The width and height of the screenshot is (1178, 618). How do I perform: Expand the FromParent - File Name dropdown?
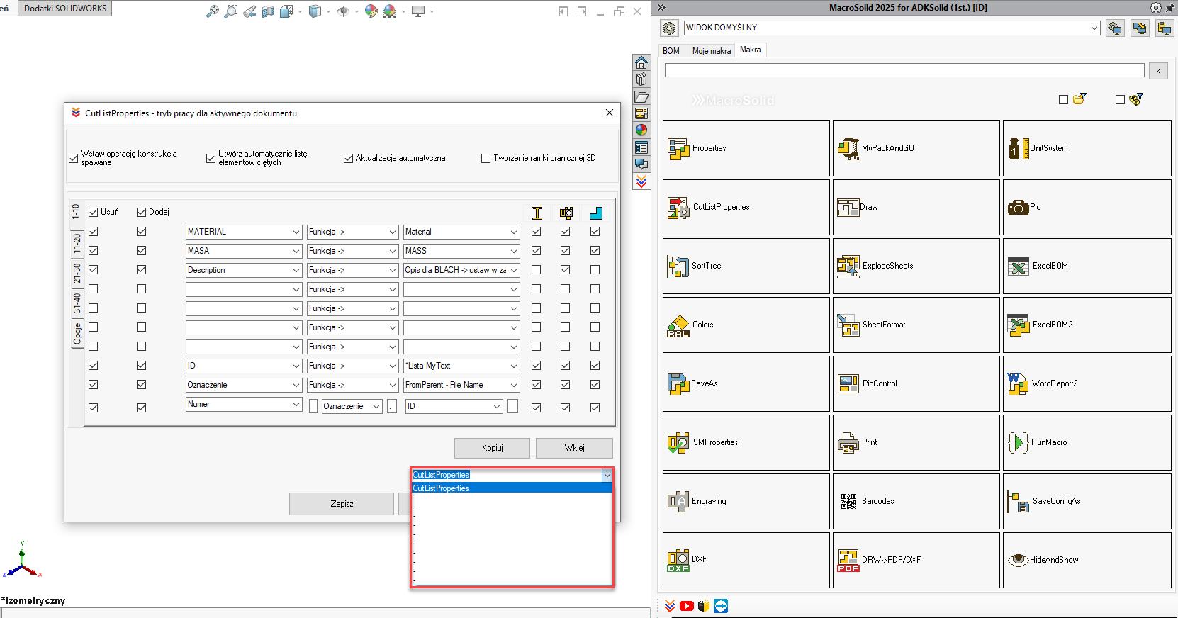click(513, 385)
